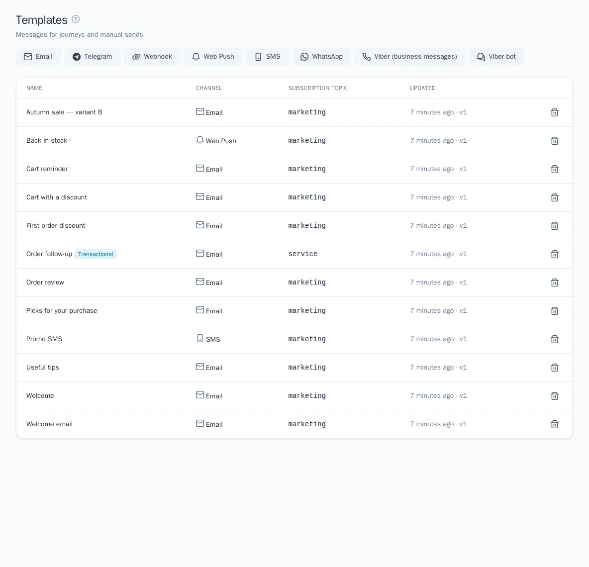This screenshot has height=567, width=589.
Task: Create a new SMS template
Action: 268,57
